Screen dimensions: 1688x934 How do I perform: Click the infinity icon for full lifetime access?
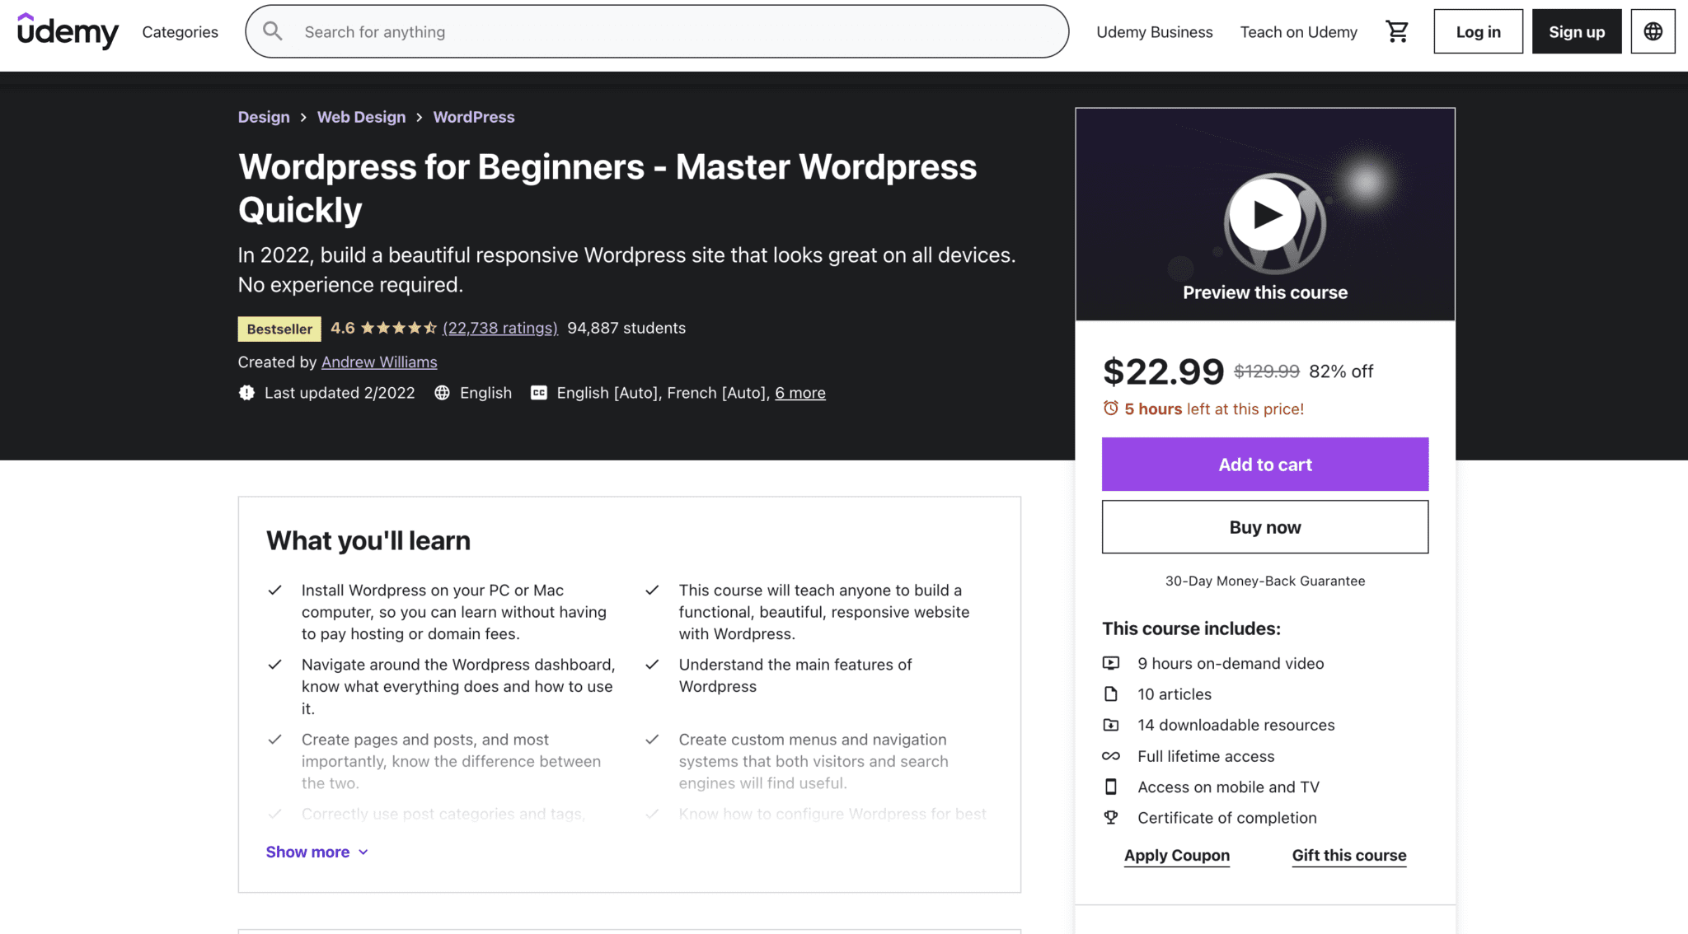pyautogui.click(x=1111, y=756)
